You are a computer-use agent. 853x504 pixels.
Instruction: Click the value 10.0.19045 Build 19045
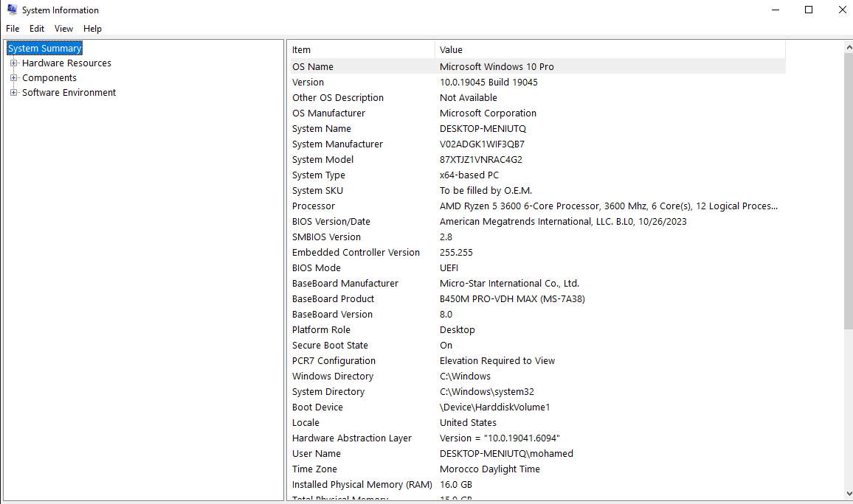click(488, 82)
